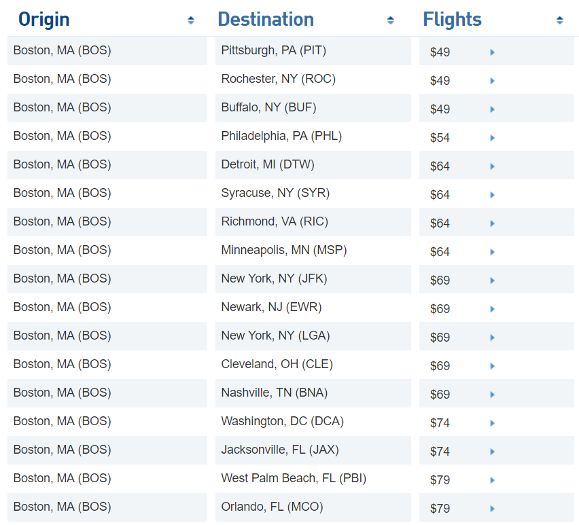Select West Palm Beach, FL (PBI) destination

pyautogui.click(x=294, y=478)
